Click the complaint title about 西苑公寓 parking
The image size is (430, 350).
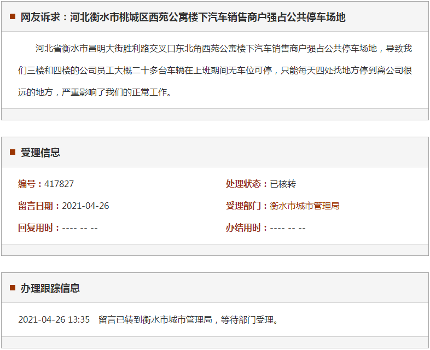coord(183,17)
